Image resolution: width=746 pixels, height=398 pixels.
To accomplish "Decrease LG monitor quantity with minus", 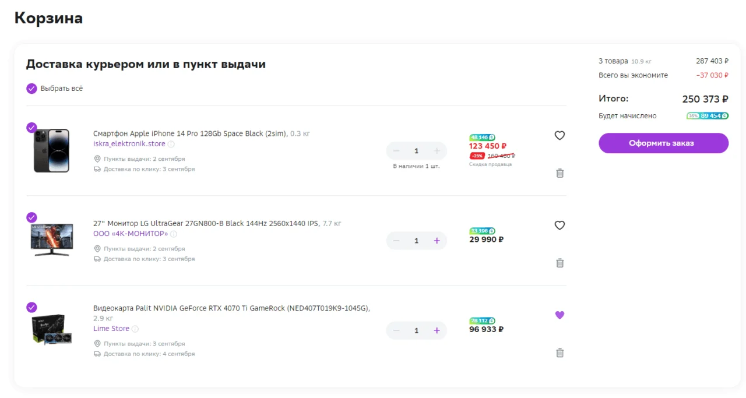I will point(396,241).
